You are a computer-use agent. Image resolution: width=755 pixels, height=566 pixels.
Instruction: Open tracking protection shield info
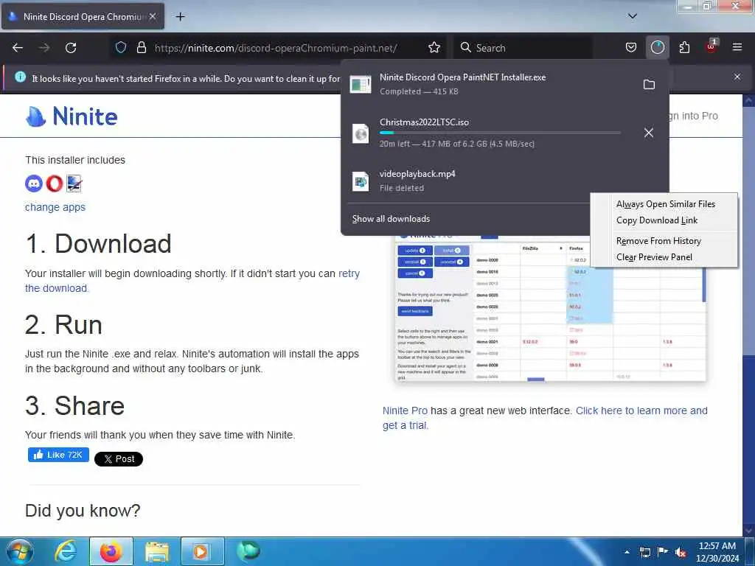pyautogui.click(x=121, y=47)
